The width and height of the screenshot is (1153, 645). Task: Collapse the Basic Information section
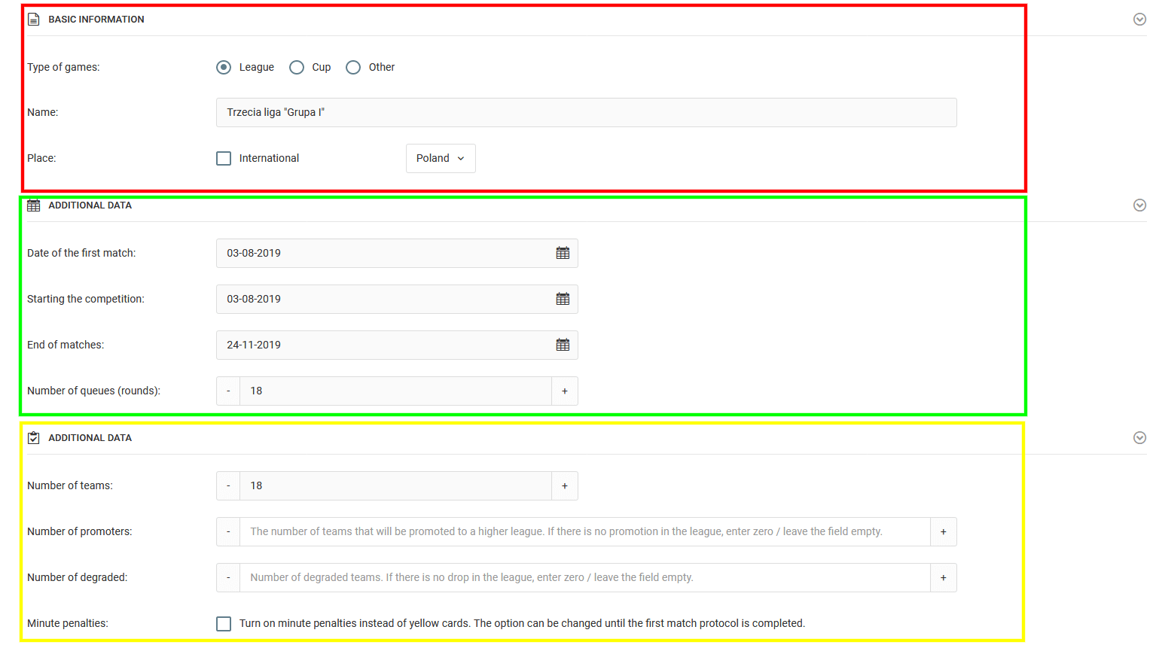point(1139,20)
